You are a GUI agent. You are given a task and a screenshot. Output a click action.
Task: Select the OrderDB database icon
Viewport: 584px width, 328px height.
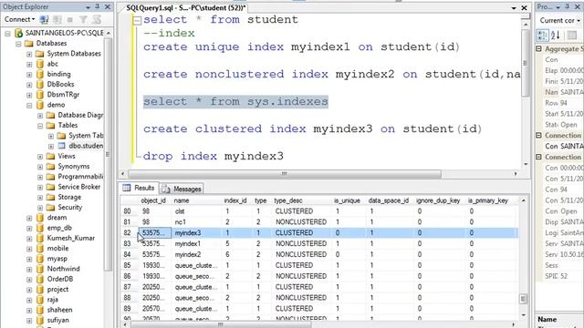(40, 279)
